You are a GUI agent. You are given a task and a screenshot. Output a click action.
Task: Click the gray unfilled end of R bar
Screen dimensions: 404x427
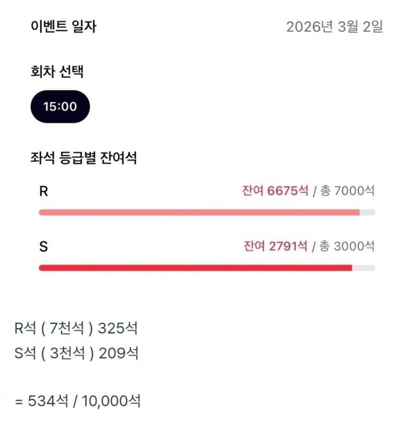pyautogui.click(x=368, y=212)
